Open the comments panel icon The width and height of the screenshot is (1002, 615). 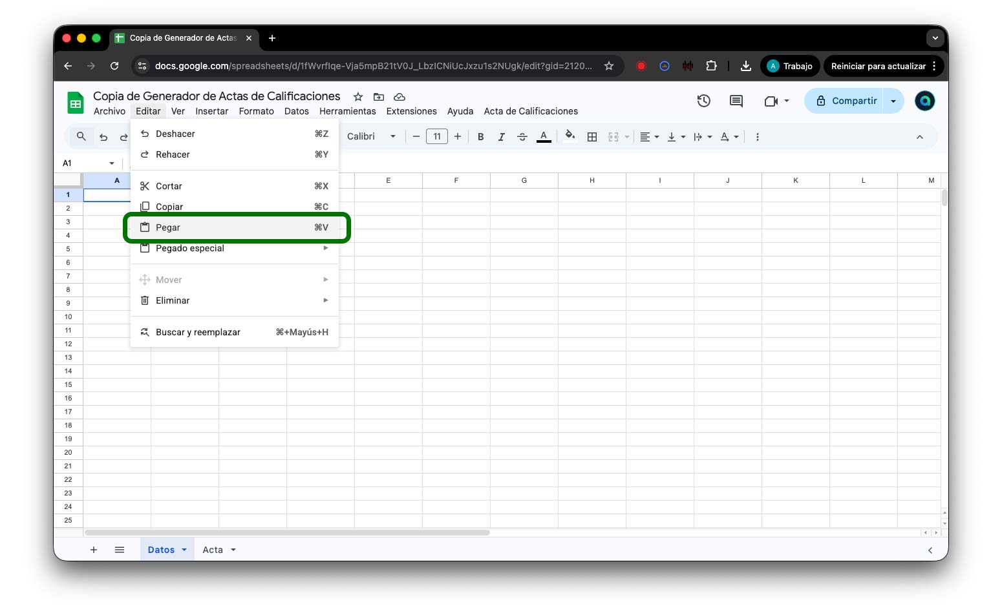(736, 101)
